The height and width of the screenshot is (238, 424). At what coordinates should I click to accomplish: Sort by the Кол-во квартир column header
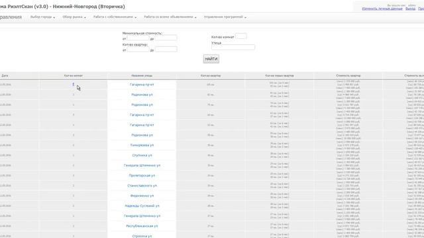click(211, 76)
